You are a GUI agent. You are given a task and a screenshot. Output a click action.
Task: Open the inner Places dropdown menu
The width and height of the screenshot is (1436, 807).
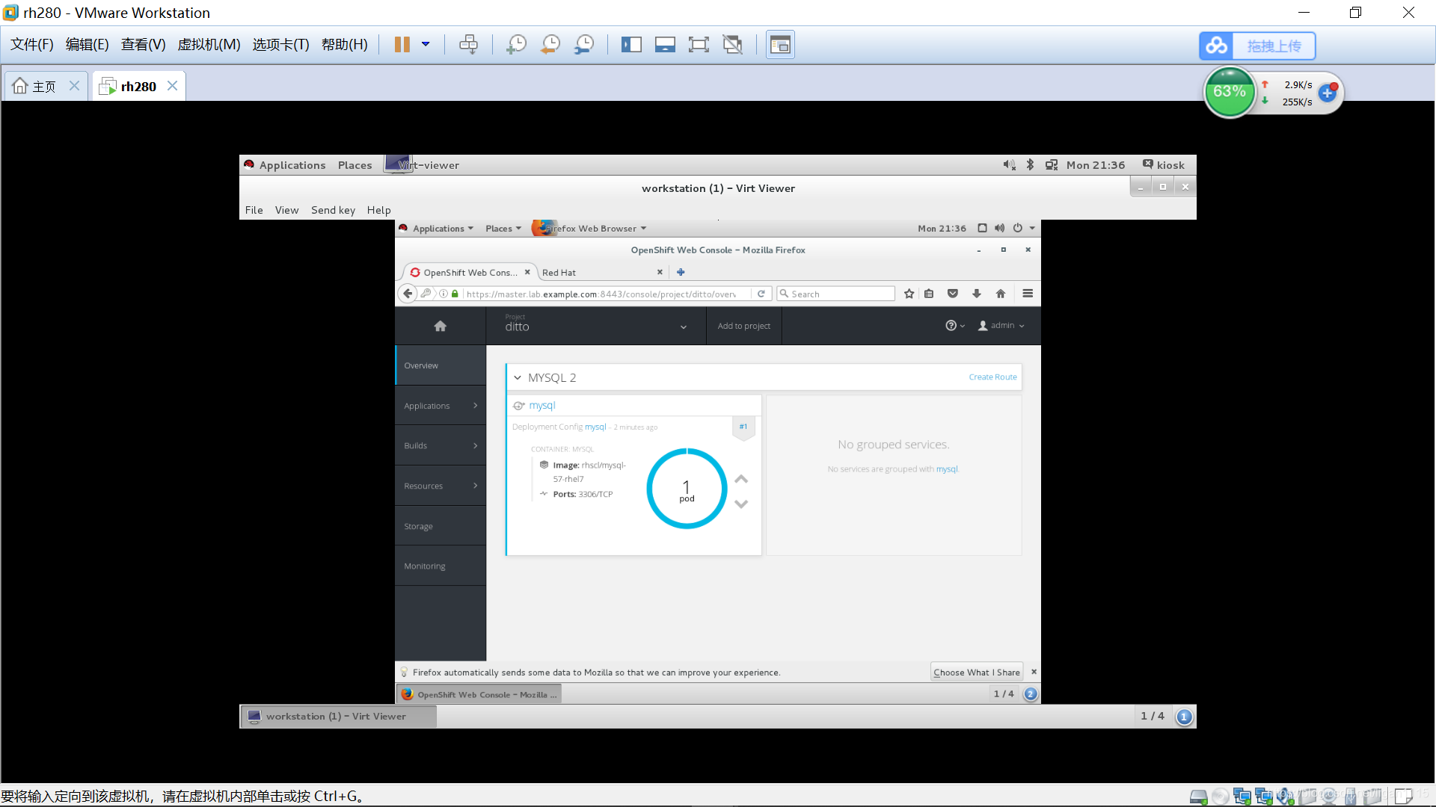pos(503,229)
